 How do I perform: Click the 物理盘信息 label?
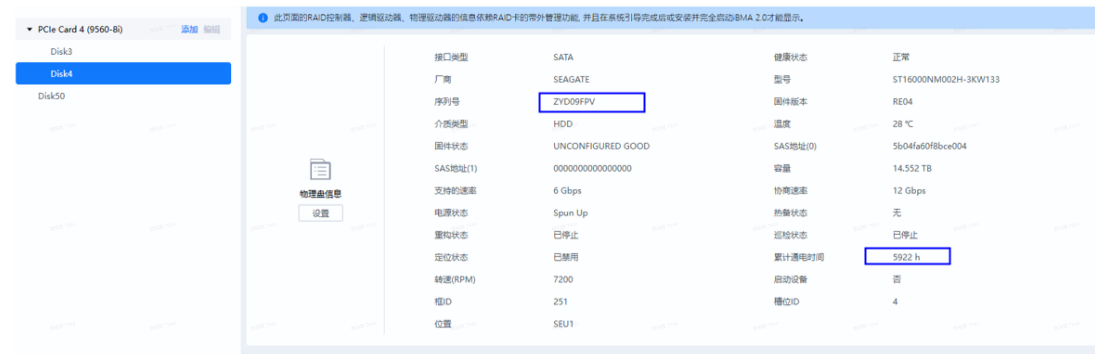(x=320, y=194)
